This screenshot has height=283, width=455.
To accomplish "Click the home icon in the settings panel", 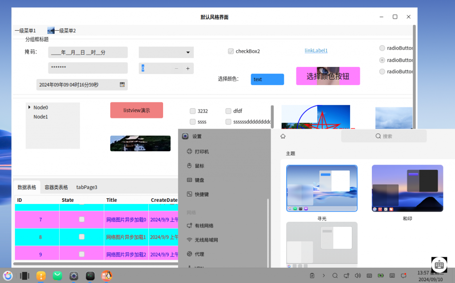I will click(x=283, y=136).
